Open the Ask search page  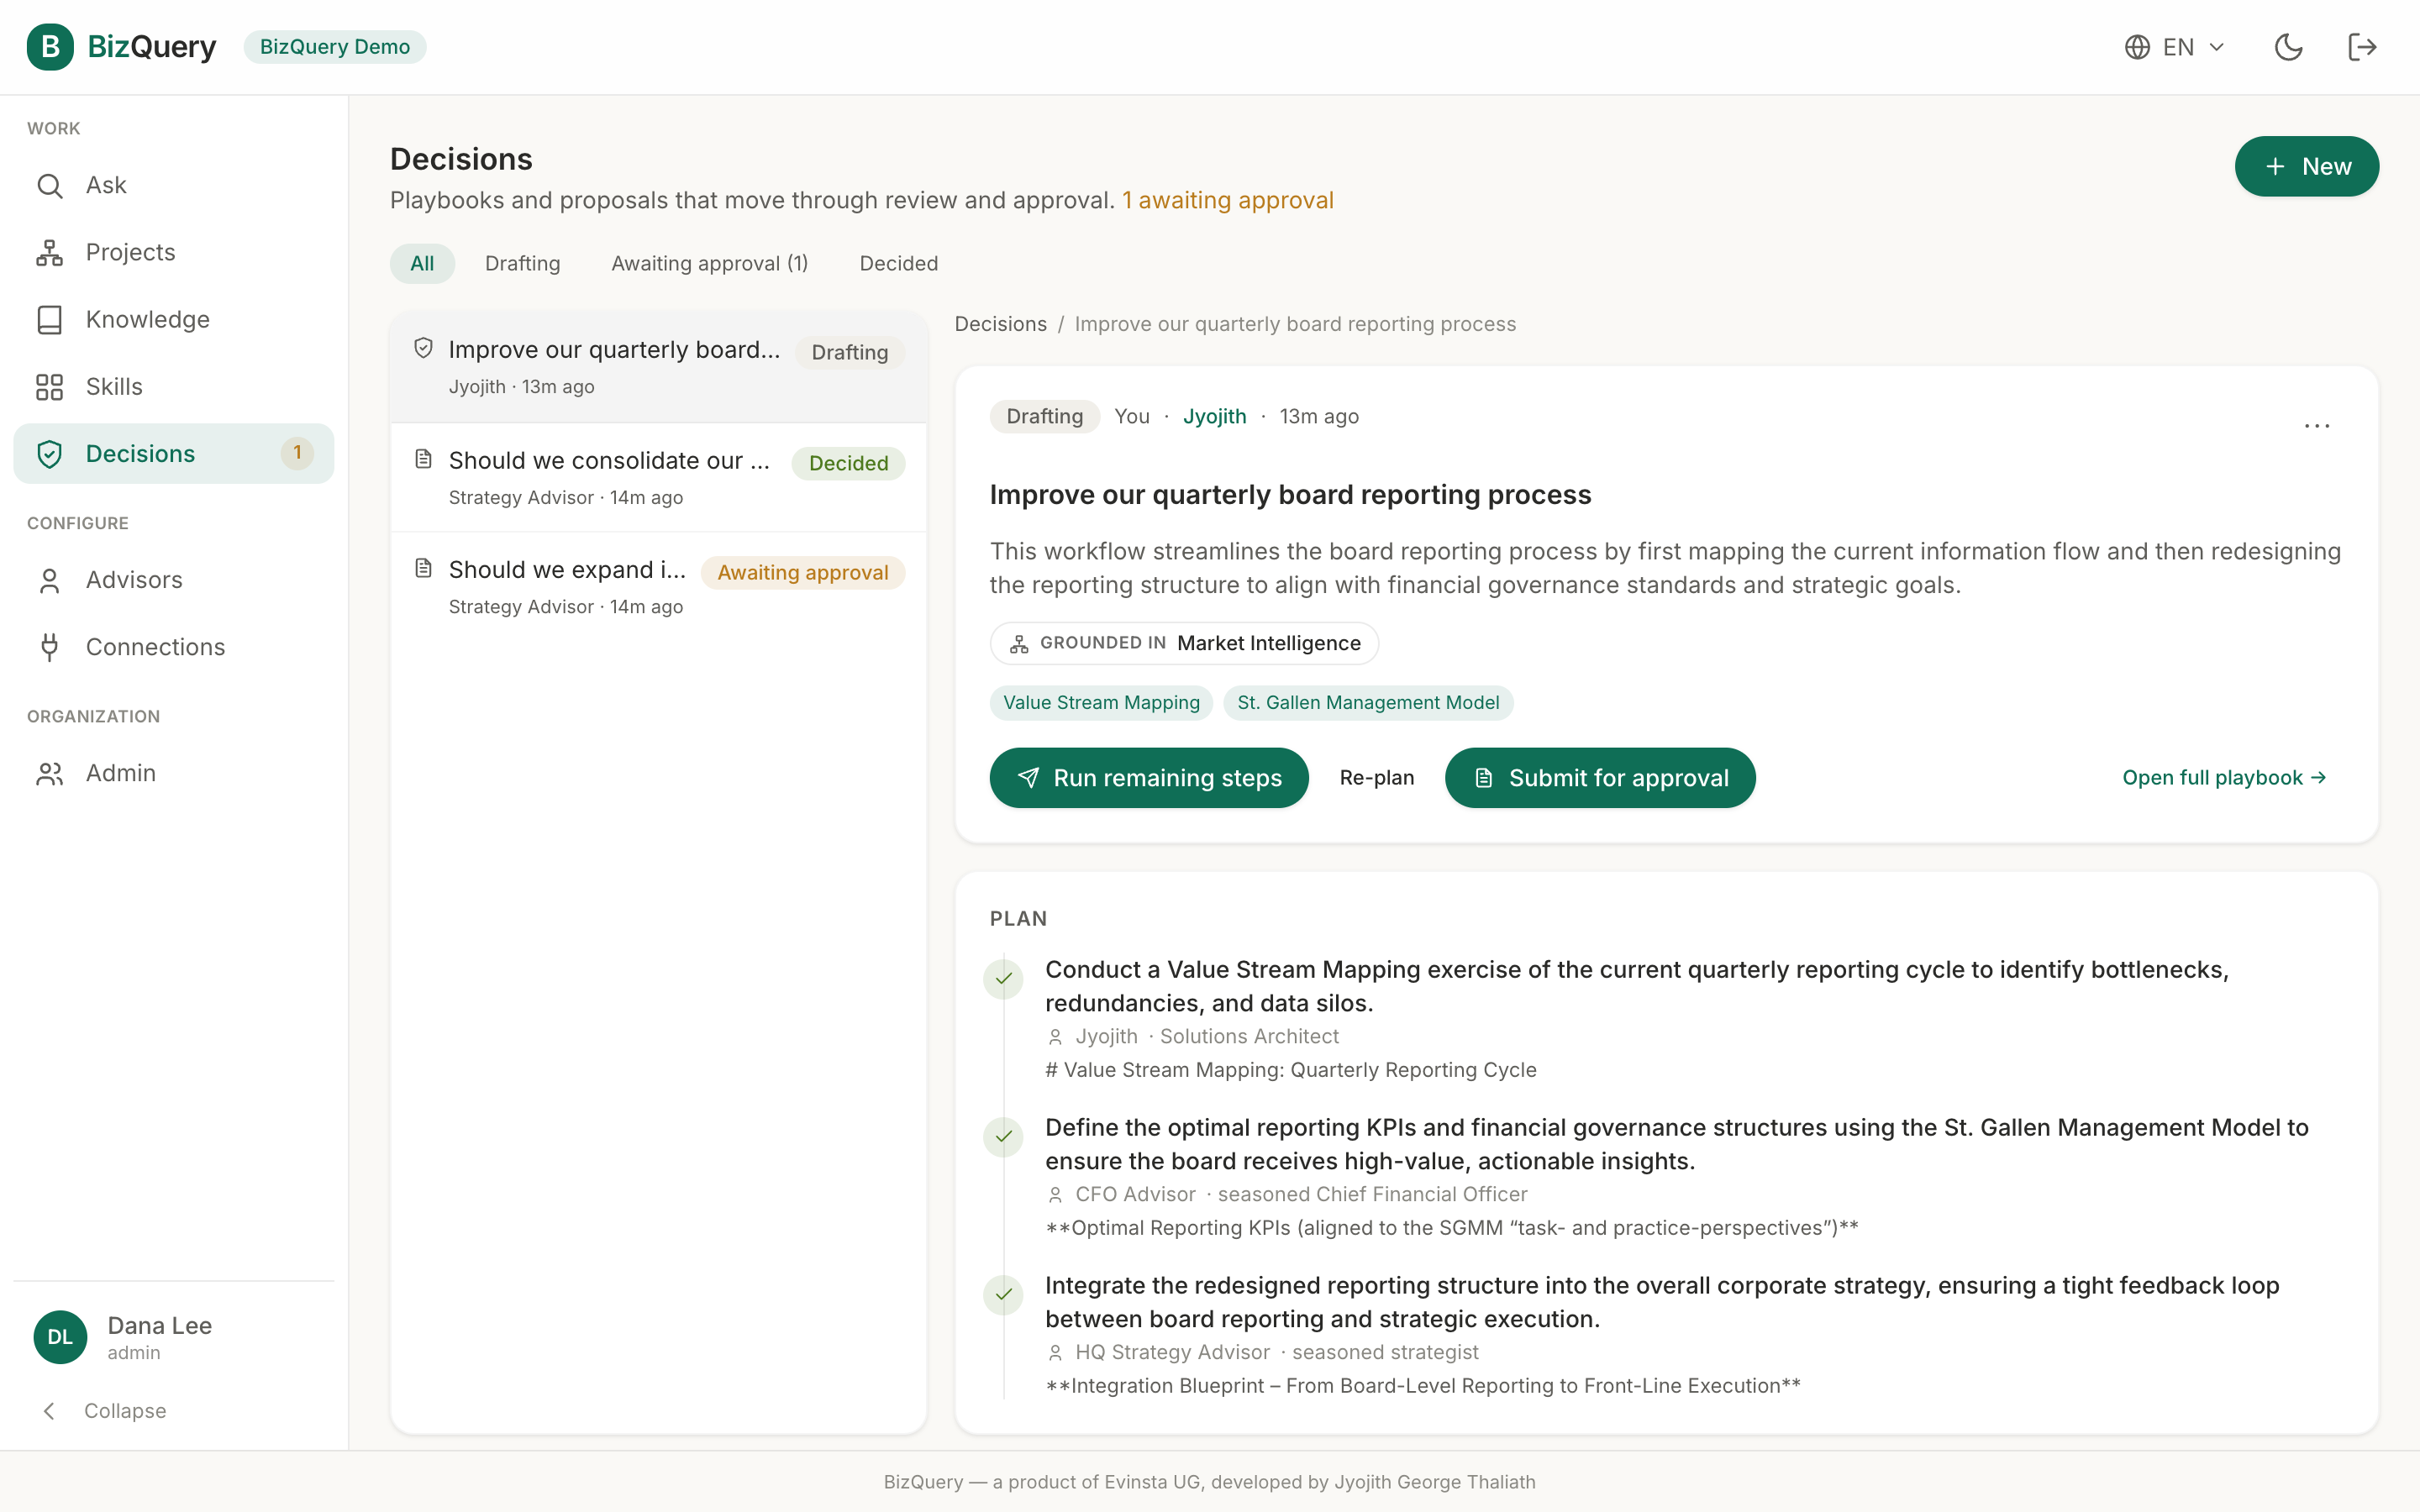point(174,185)
